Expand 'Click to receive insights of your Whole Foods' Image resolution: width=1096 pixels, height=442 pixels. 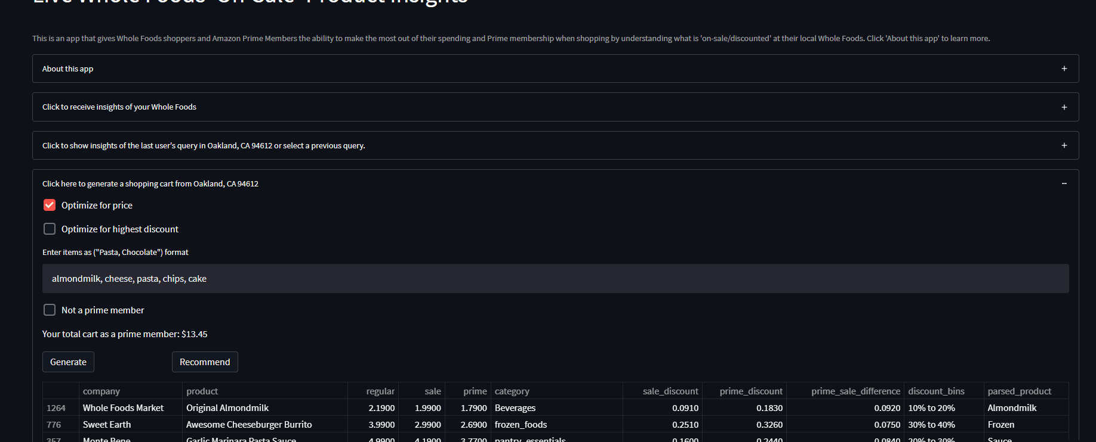point(555,107)
